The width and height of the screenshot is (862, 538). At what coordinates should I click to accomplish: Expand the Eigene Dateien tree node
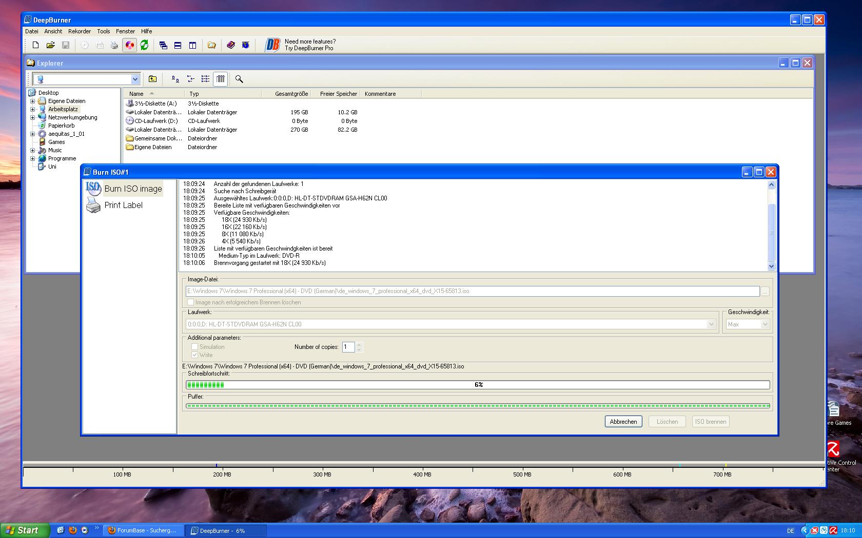[x=33, y=101]
